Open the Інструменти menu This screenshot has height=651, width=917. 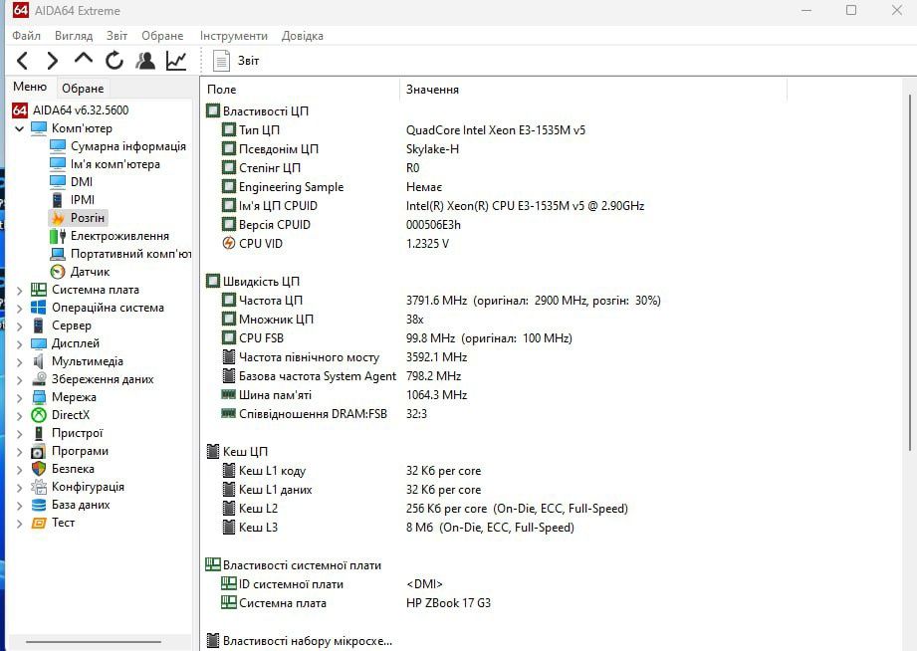pyautogui.click(x=234, y=36)
